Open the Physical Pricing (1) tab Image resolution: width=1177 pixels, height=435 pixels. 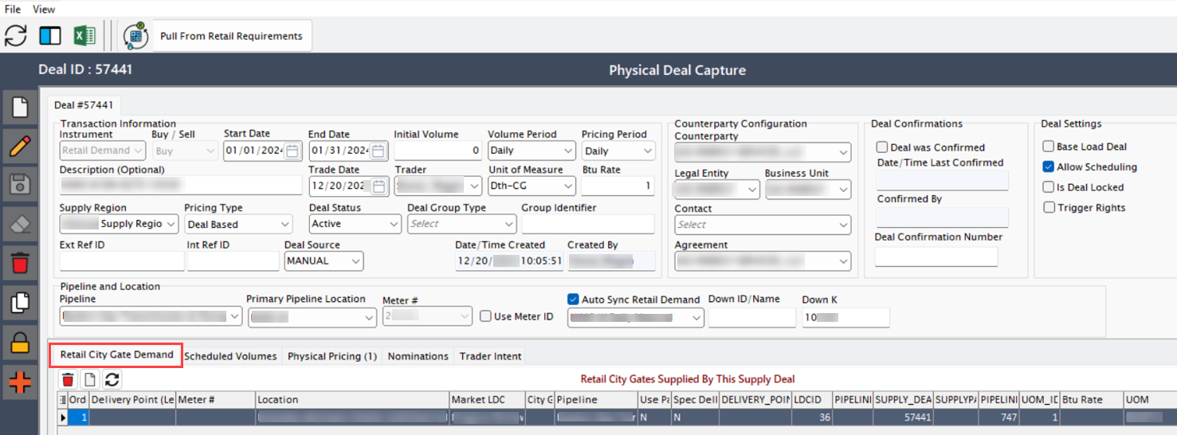[332, 356]
